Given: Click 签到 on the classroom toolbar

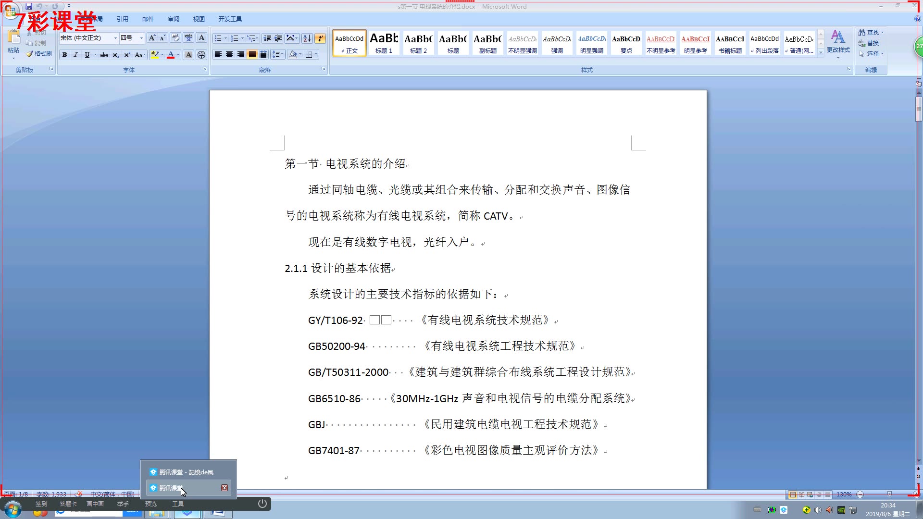Looking at the screenshot, I should pyautogui.click(x=41, y=504).
